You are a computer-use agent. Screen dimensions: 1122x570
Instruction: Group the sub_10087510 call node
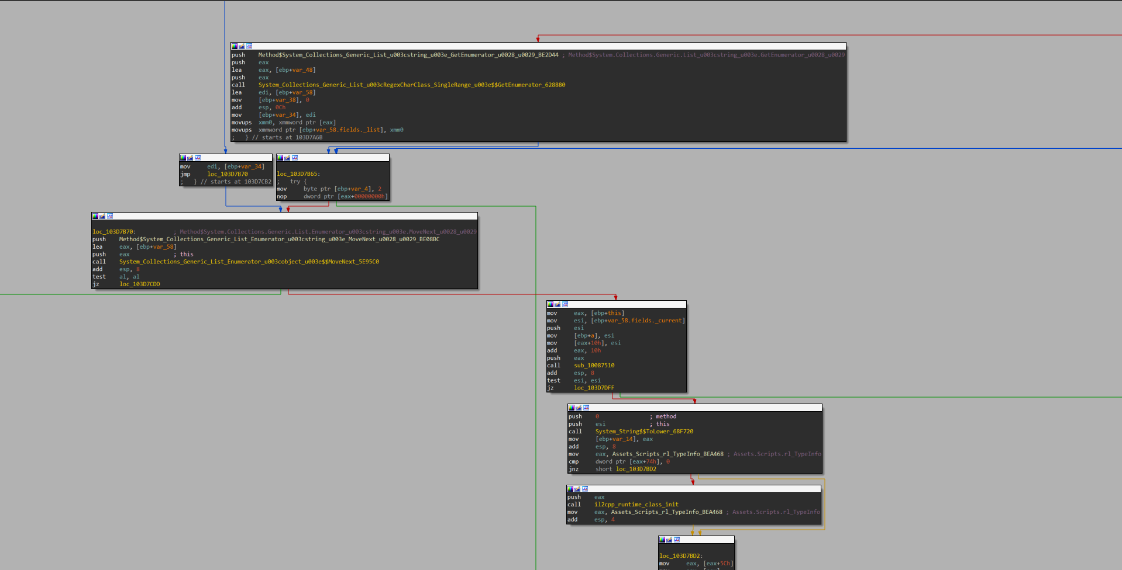[x=565, y=304]
